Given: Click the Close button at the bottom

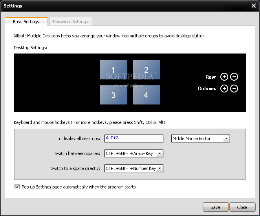Looking at the screenshot, I should coord(242,207).
